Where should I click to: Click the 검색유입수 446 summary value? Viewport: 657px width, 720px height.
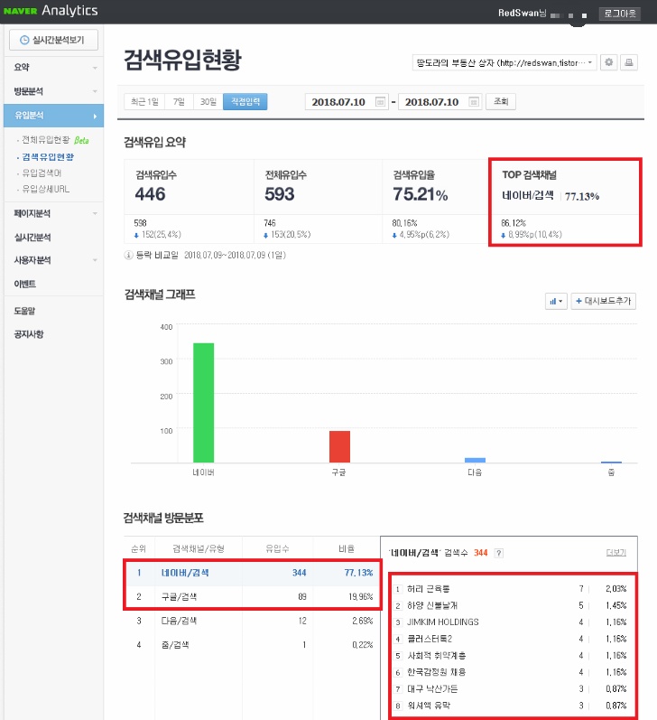[151, 193]
